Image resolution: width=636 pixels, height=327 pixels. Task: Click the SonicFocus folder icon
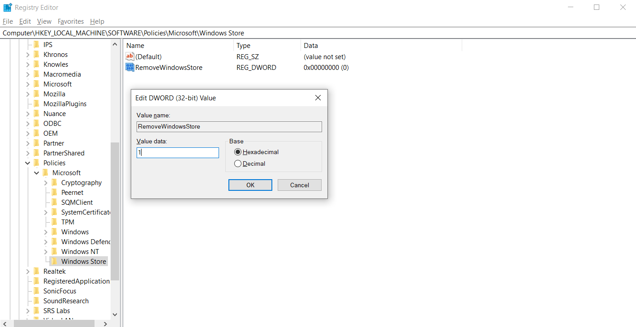[x=37, y=291]
